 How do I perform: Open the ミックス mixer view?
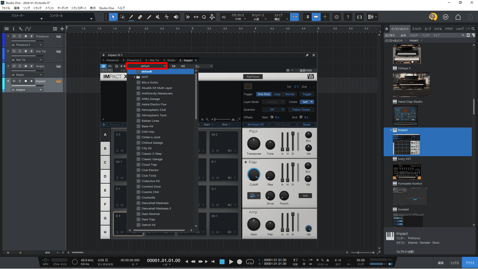coord(454,263)
